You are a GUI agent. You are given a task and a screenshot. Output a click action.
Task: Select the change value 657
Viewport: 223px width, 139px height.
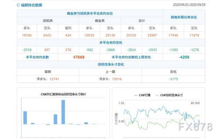47,50
